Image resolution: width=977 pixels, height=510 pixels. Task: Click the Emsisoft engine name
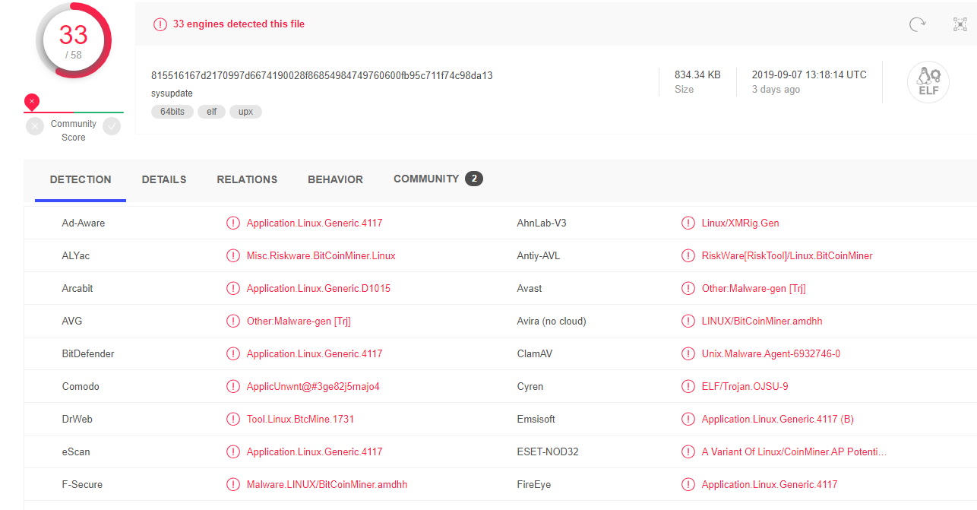click(x=536, y=420)
